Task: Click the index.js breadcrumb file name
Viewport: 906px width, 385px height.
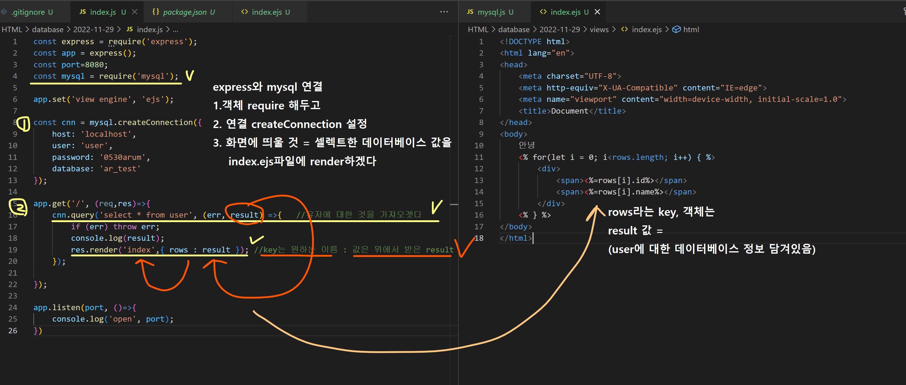Action: coord(150,29)
